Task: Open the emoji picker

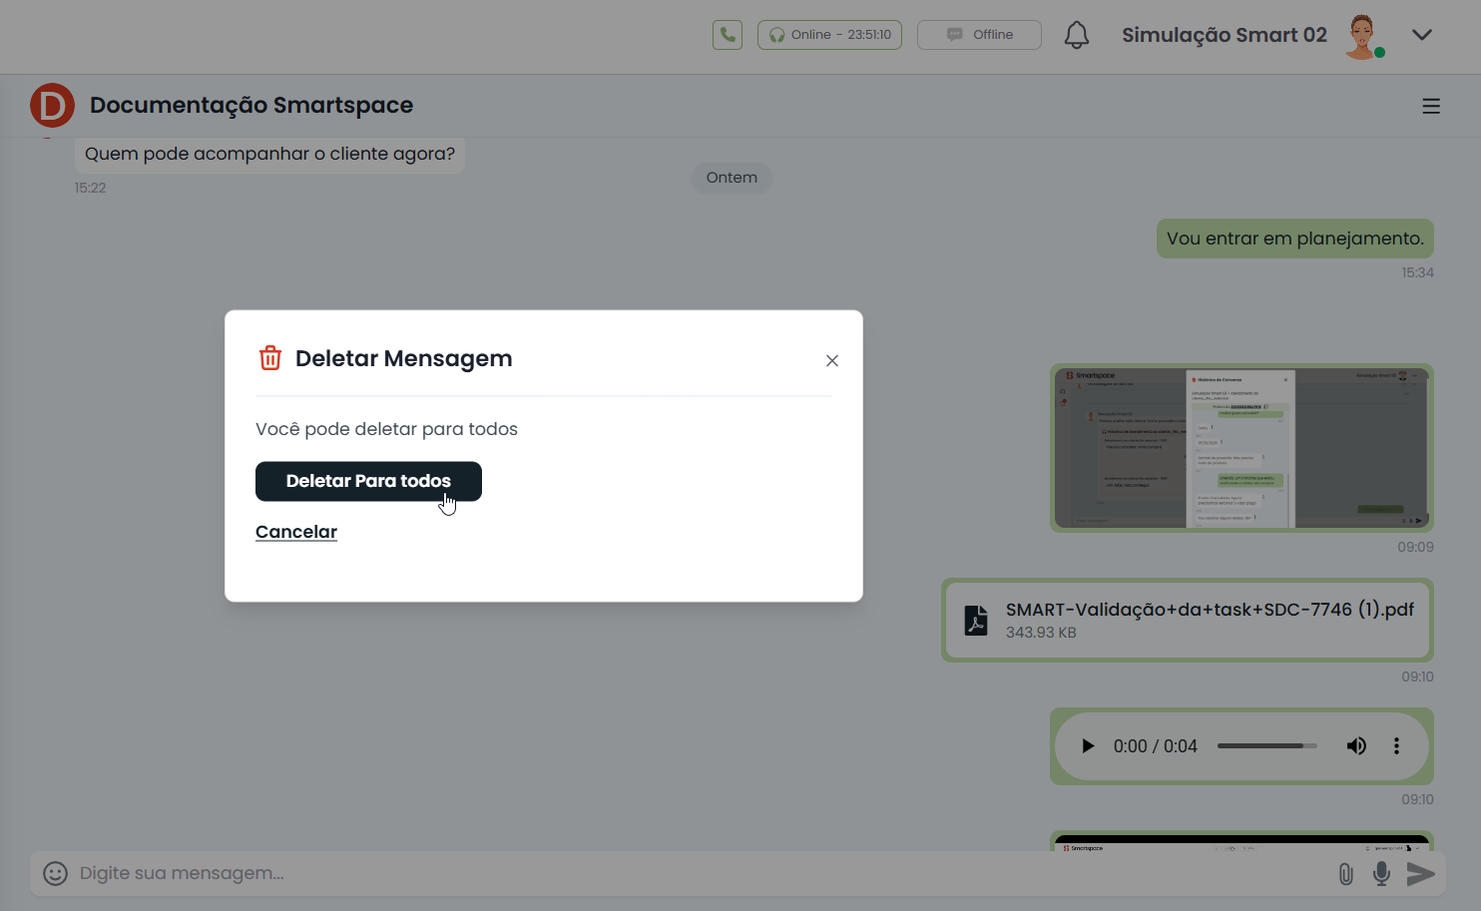Action: coord(56,873)
